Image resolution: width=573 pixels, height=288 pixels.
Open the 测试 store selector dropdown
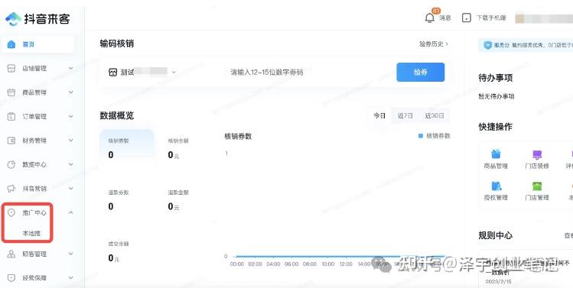(x=142, y=73)
